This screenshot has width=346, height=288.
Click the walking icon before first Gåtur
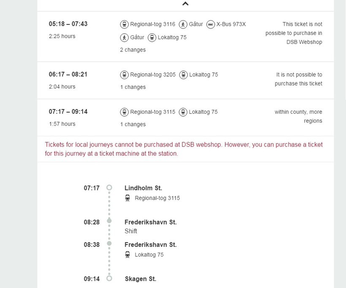click(x=183, y=24)
